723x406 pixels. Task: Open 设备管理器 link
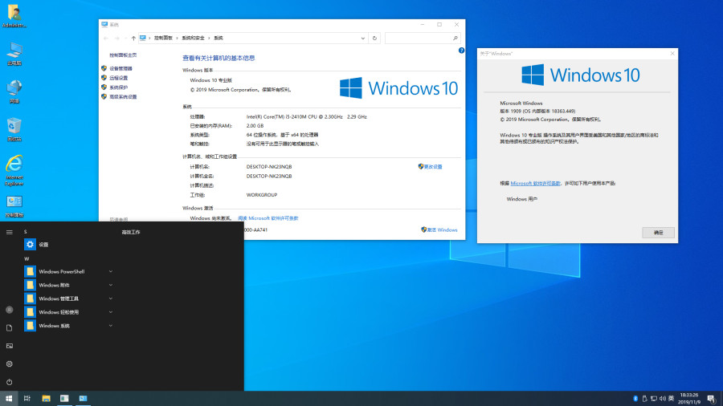[120, 68]
